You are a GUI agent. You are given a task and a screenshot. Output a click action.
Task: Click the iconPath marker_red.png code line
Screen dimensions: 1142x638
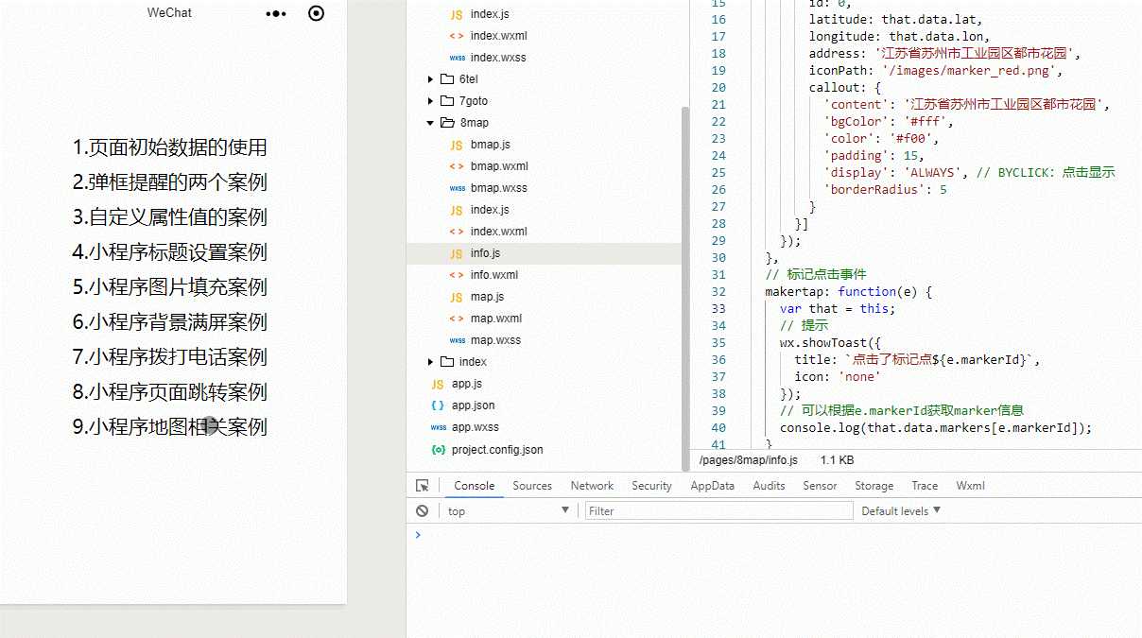(x=936, y=71)
